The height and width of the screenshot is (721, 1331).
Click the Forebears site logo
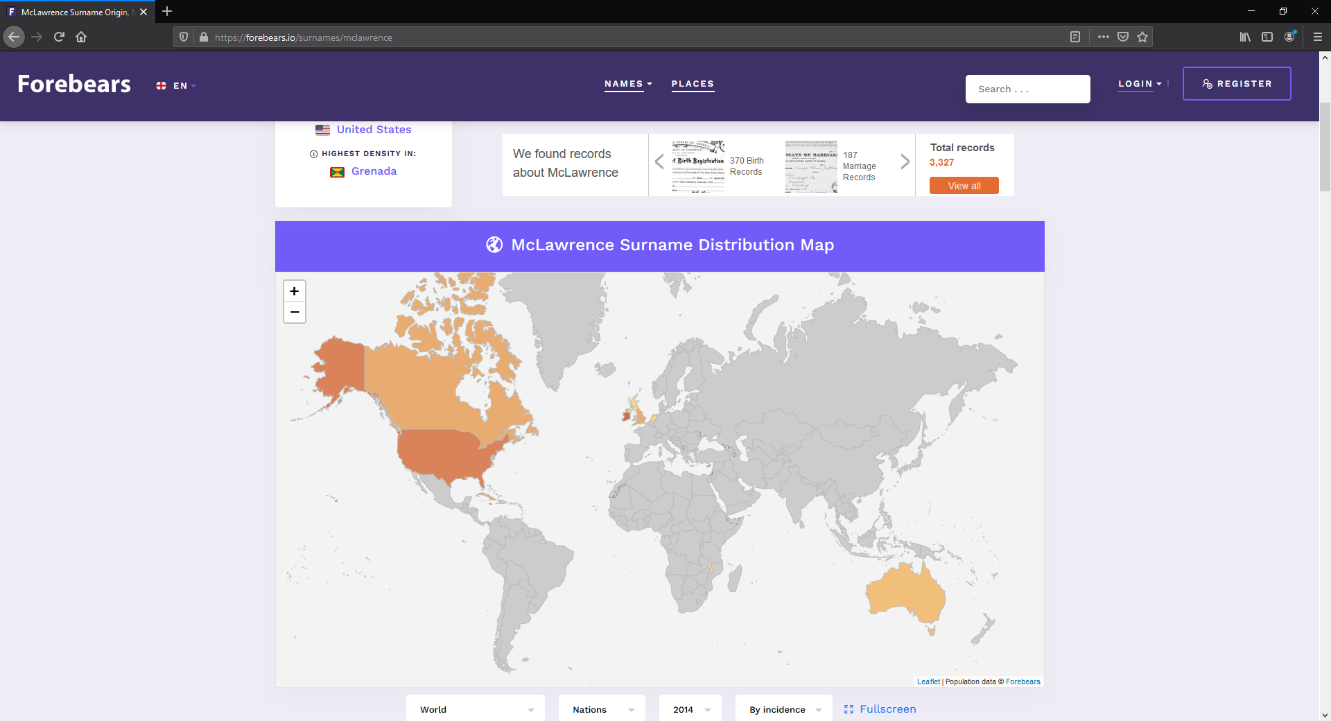(74, 84)
